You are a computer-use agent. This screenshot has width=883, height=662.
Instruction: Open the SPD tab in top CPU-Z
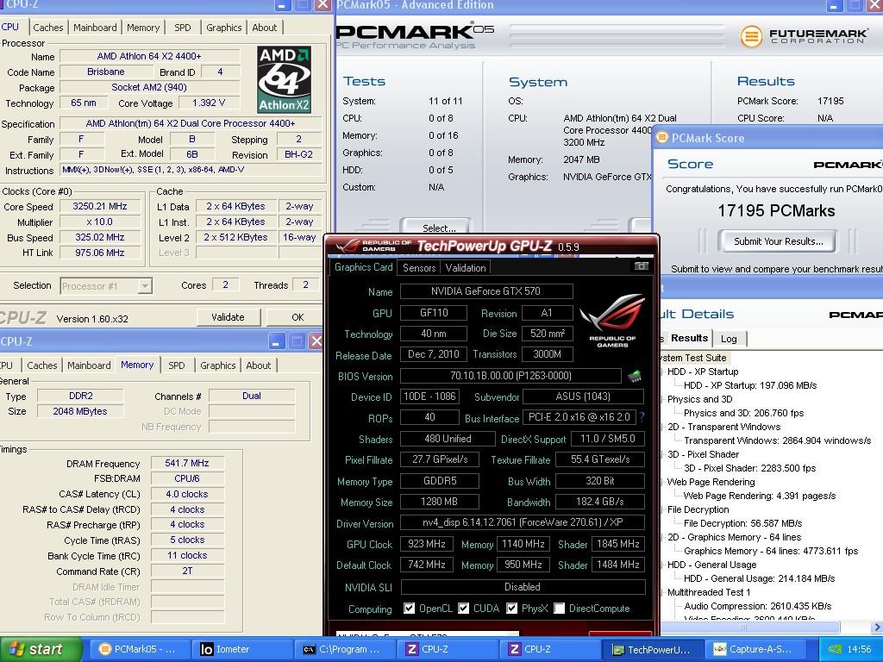point(183,27)
